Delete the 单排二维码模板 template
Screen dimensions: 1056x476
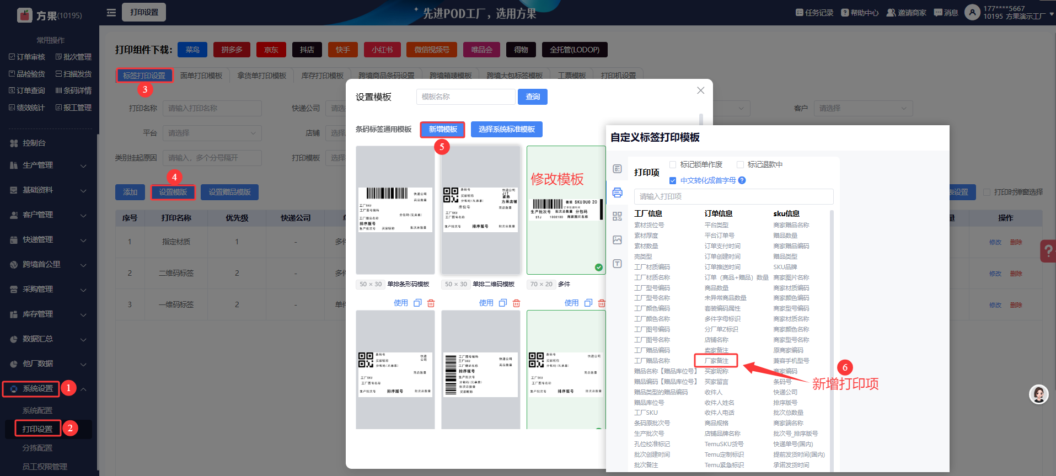tap(517, 303)
